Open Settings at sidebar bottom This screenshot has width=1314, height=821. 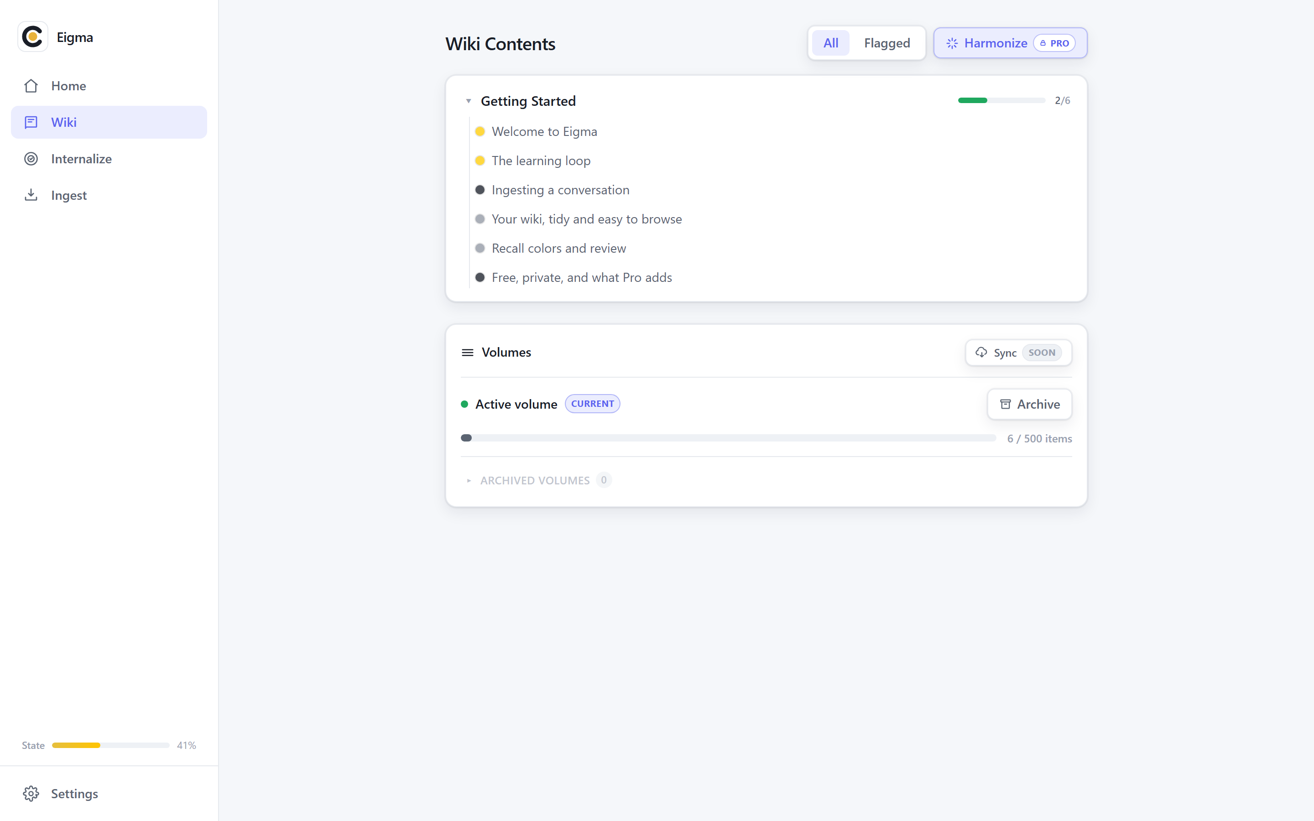point(109,793)
